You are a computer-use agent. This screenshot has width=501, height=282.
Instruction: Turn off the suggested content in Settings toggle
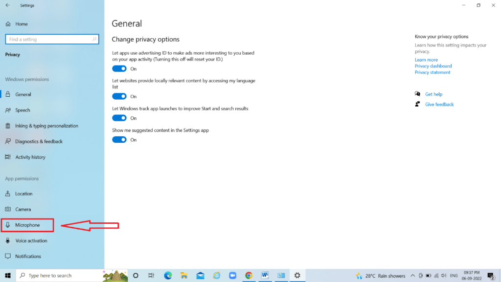click(x=119, y=140)
